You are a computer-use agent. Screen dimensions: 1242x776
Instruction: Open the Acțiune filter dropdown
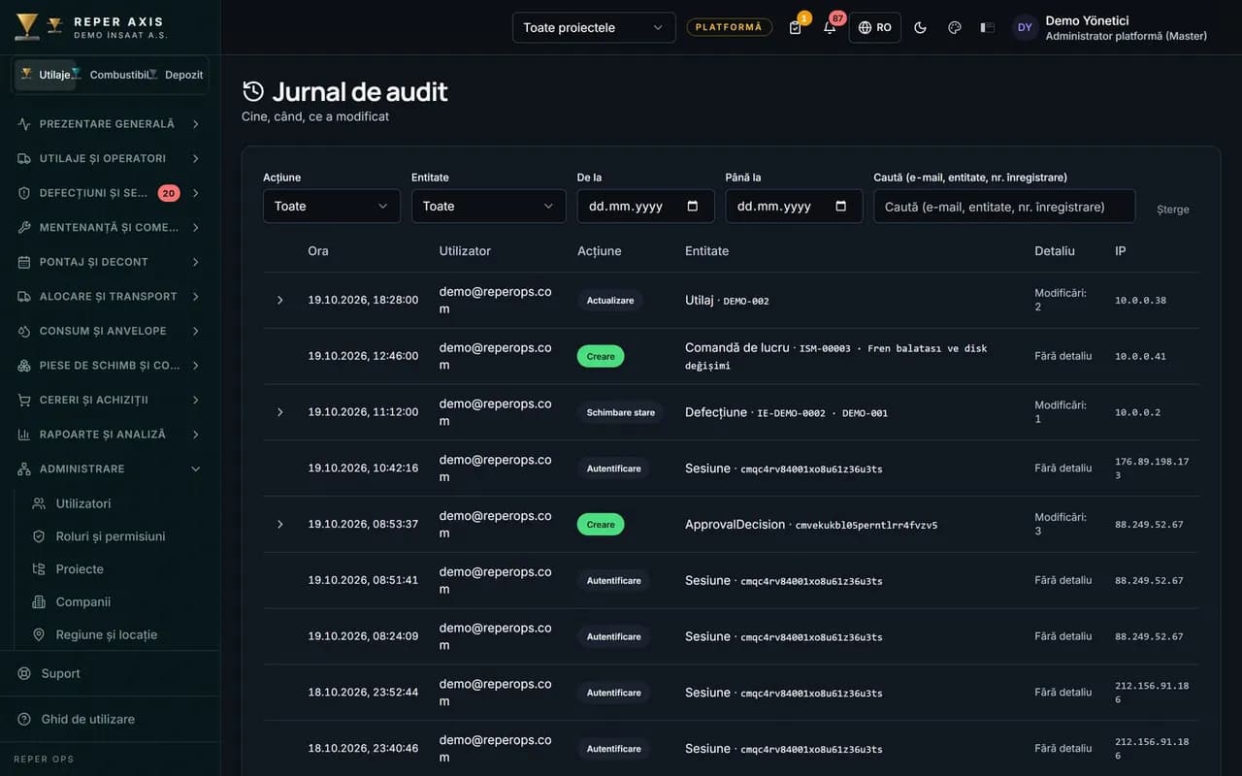click(x=331, y=206)
